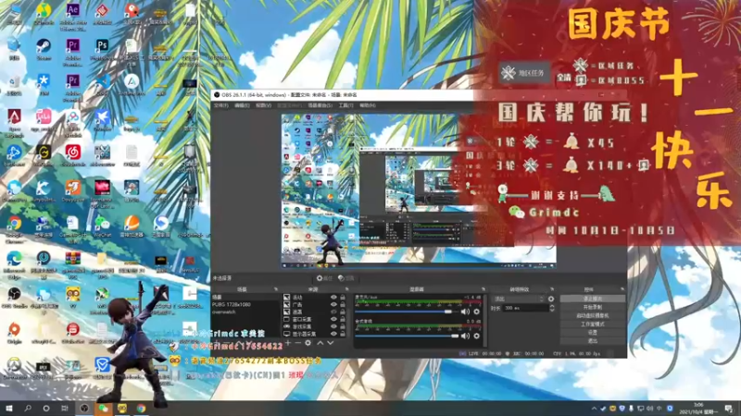Click the 台式音响 volume slider
Image resolution: width=741 pixels, height=416 pixels.
click(407, 336)
